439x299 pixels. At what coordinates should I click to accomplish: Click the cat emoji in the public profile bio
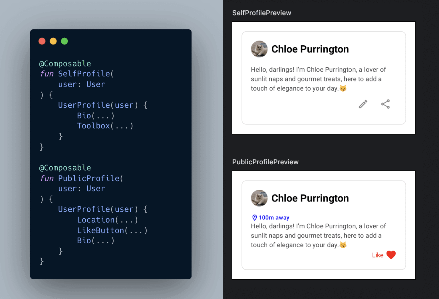click(343, 245)
